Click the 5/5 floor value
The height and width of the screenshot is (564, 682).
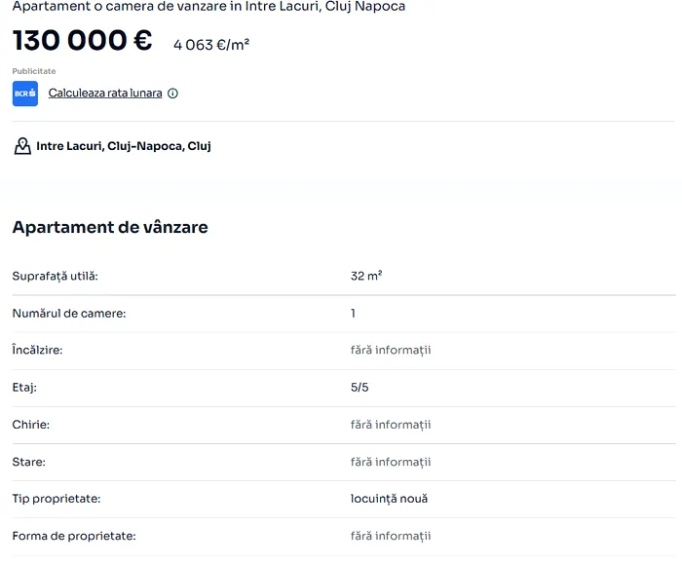click(360, 387)
